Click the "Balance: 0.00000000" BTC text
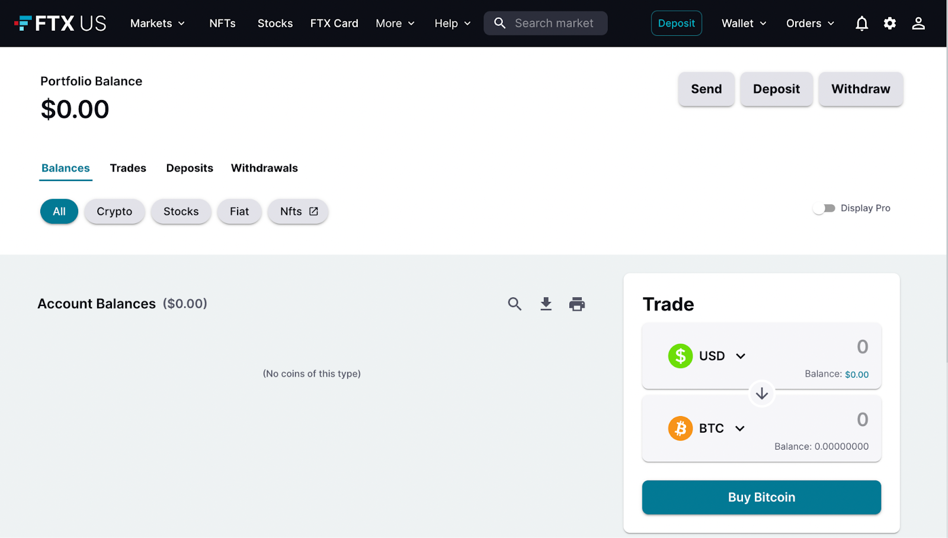948x538 pixels. 821,446
